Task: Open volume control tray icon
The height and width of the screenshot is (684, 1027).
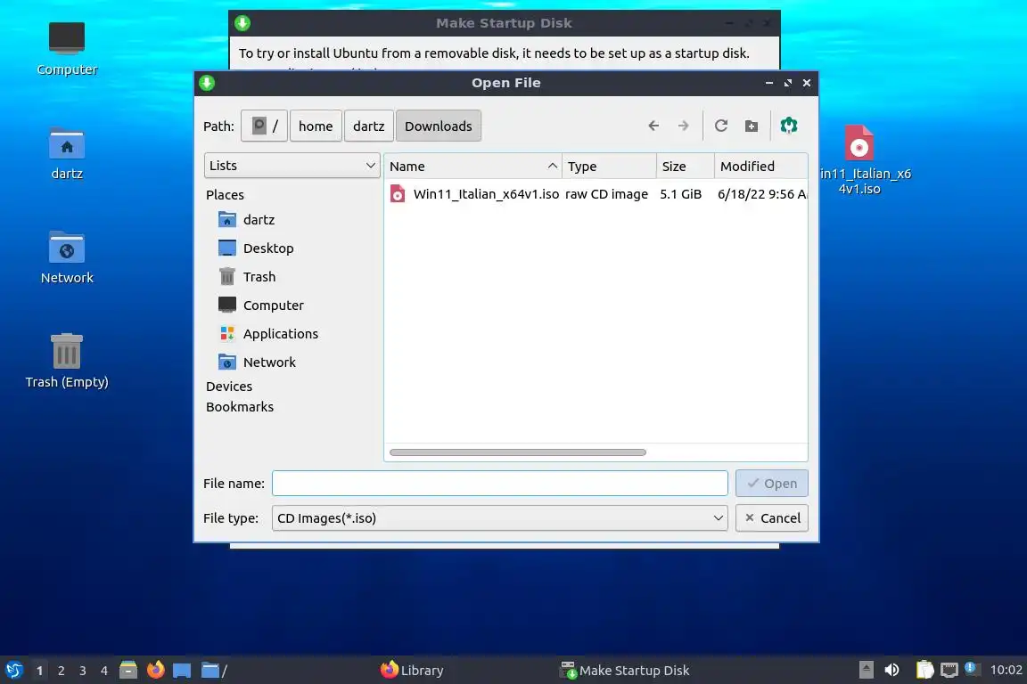Action: point(891,670)
